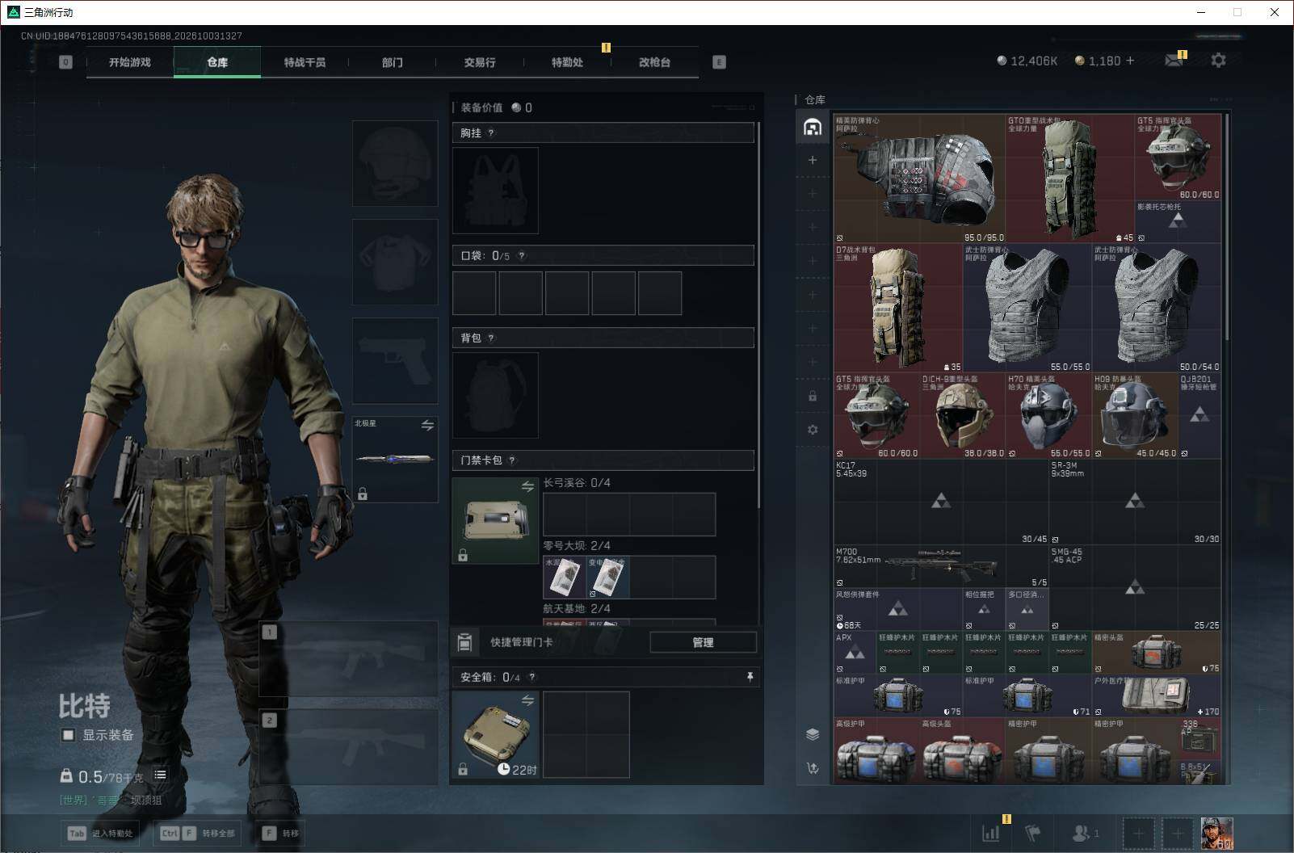This screenshot has width=1294, height=853.
Task: Select the main warehouse page icon
Action: (x=813, y=127)
